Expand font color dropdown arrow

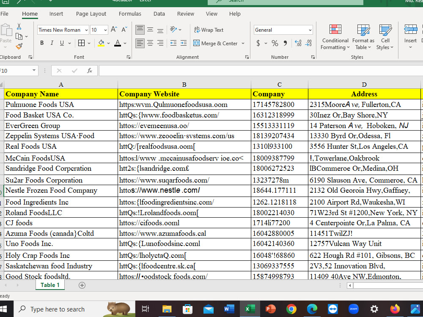pos(125,43)
